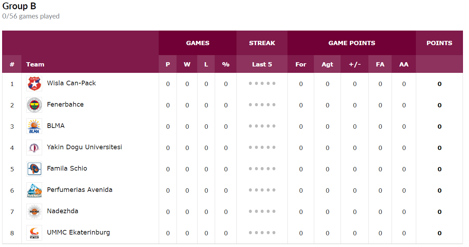469x247 pixels.
Task: Click the Agt points-against column header
Action: 327,64
